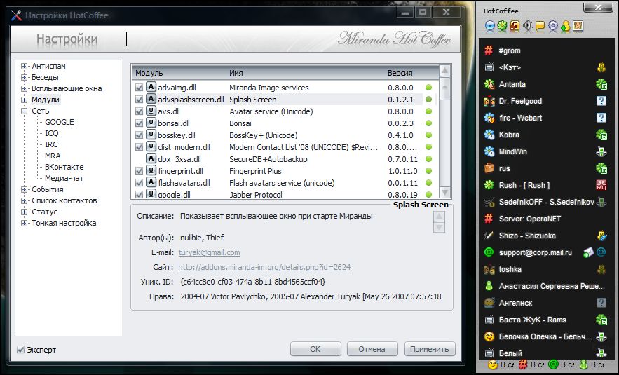Open the turyak@gmail.com email link

pyautogui.click(x=209, y=252)
